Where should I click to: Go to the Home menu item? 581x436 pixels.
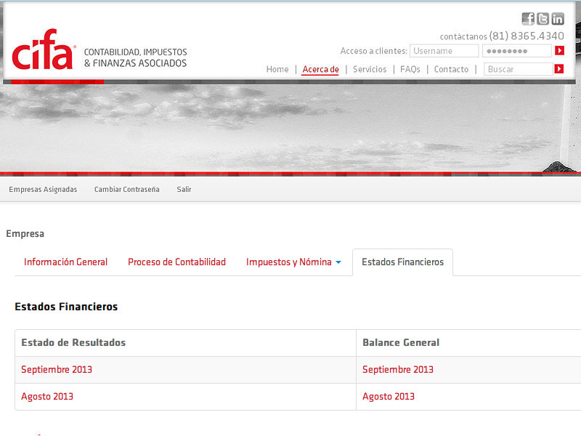click(x=277, y=70)
